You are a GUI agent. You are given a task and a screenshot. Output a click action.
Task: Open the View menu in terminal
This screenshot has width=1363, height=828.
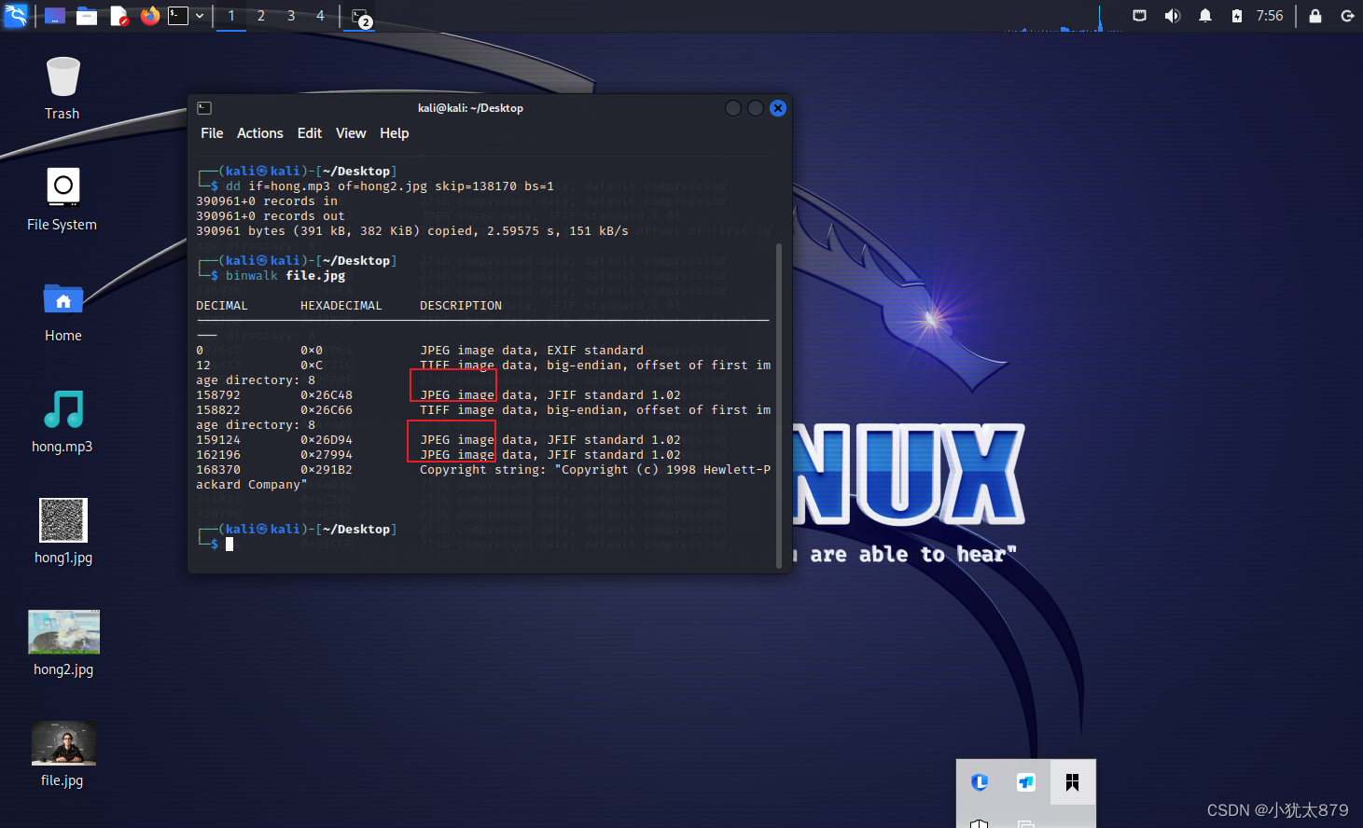pyautogui.click(x=351, y=133)
